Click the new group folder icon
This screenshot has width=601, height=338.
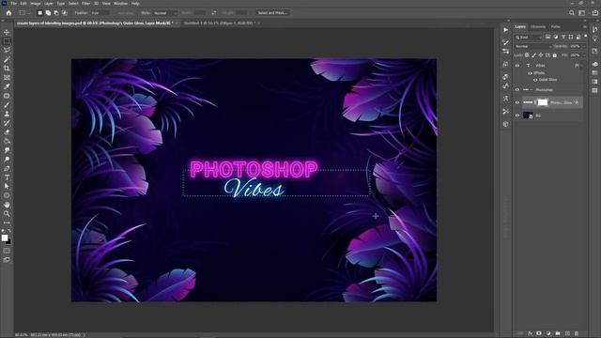pos(558,333)
